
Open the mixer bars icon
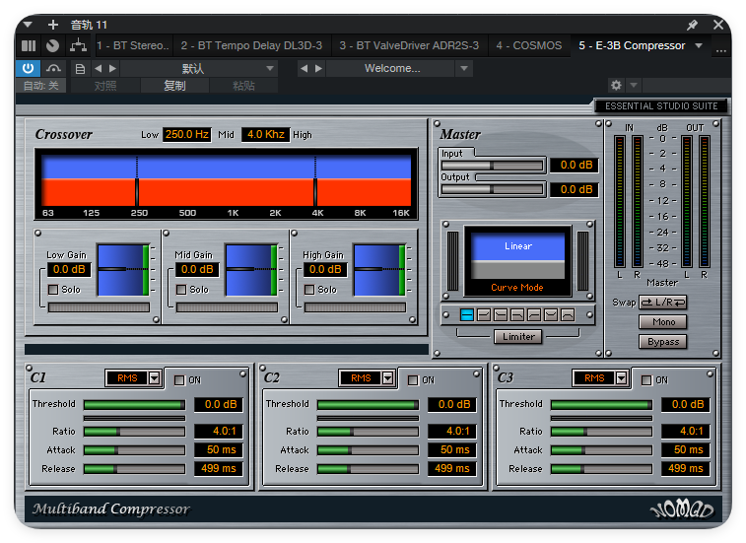coord(29,45)
